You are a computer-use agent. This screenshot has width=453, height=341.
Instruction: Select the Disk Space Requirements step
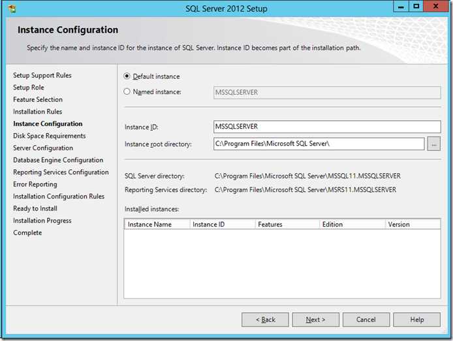(x=50, y=136)
